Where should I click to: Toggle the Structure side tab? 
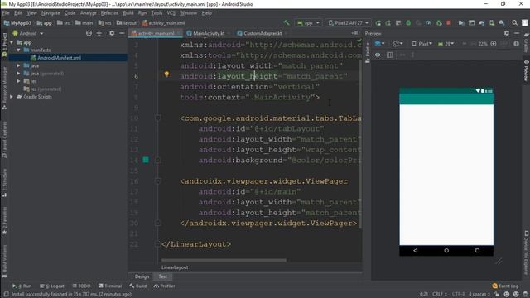(x=4, y=183)
